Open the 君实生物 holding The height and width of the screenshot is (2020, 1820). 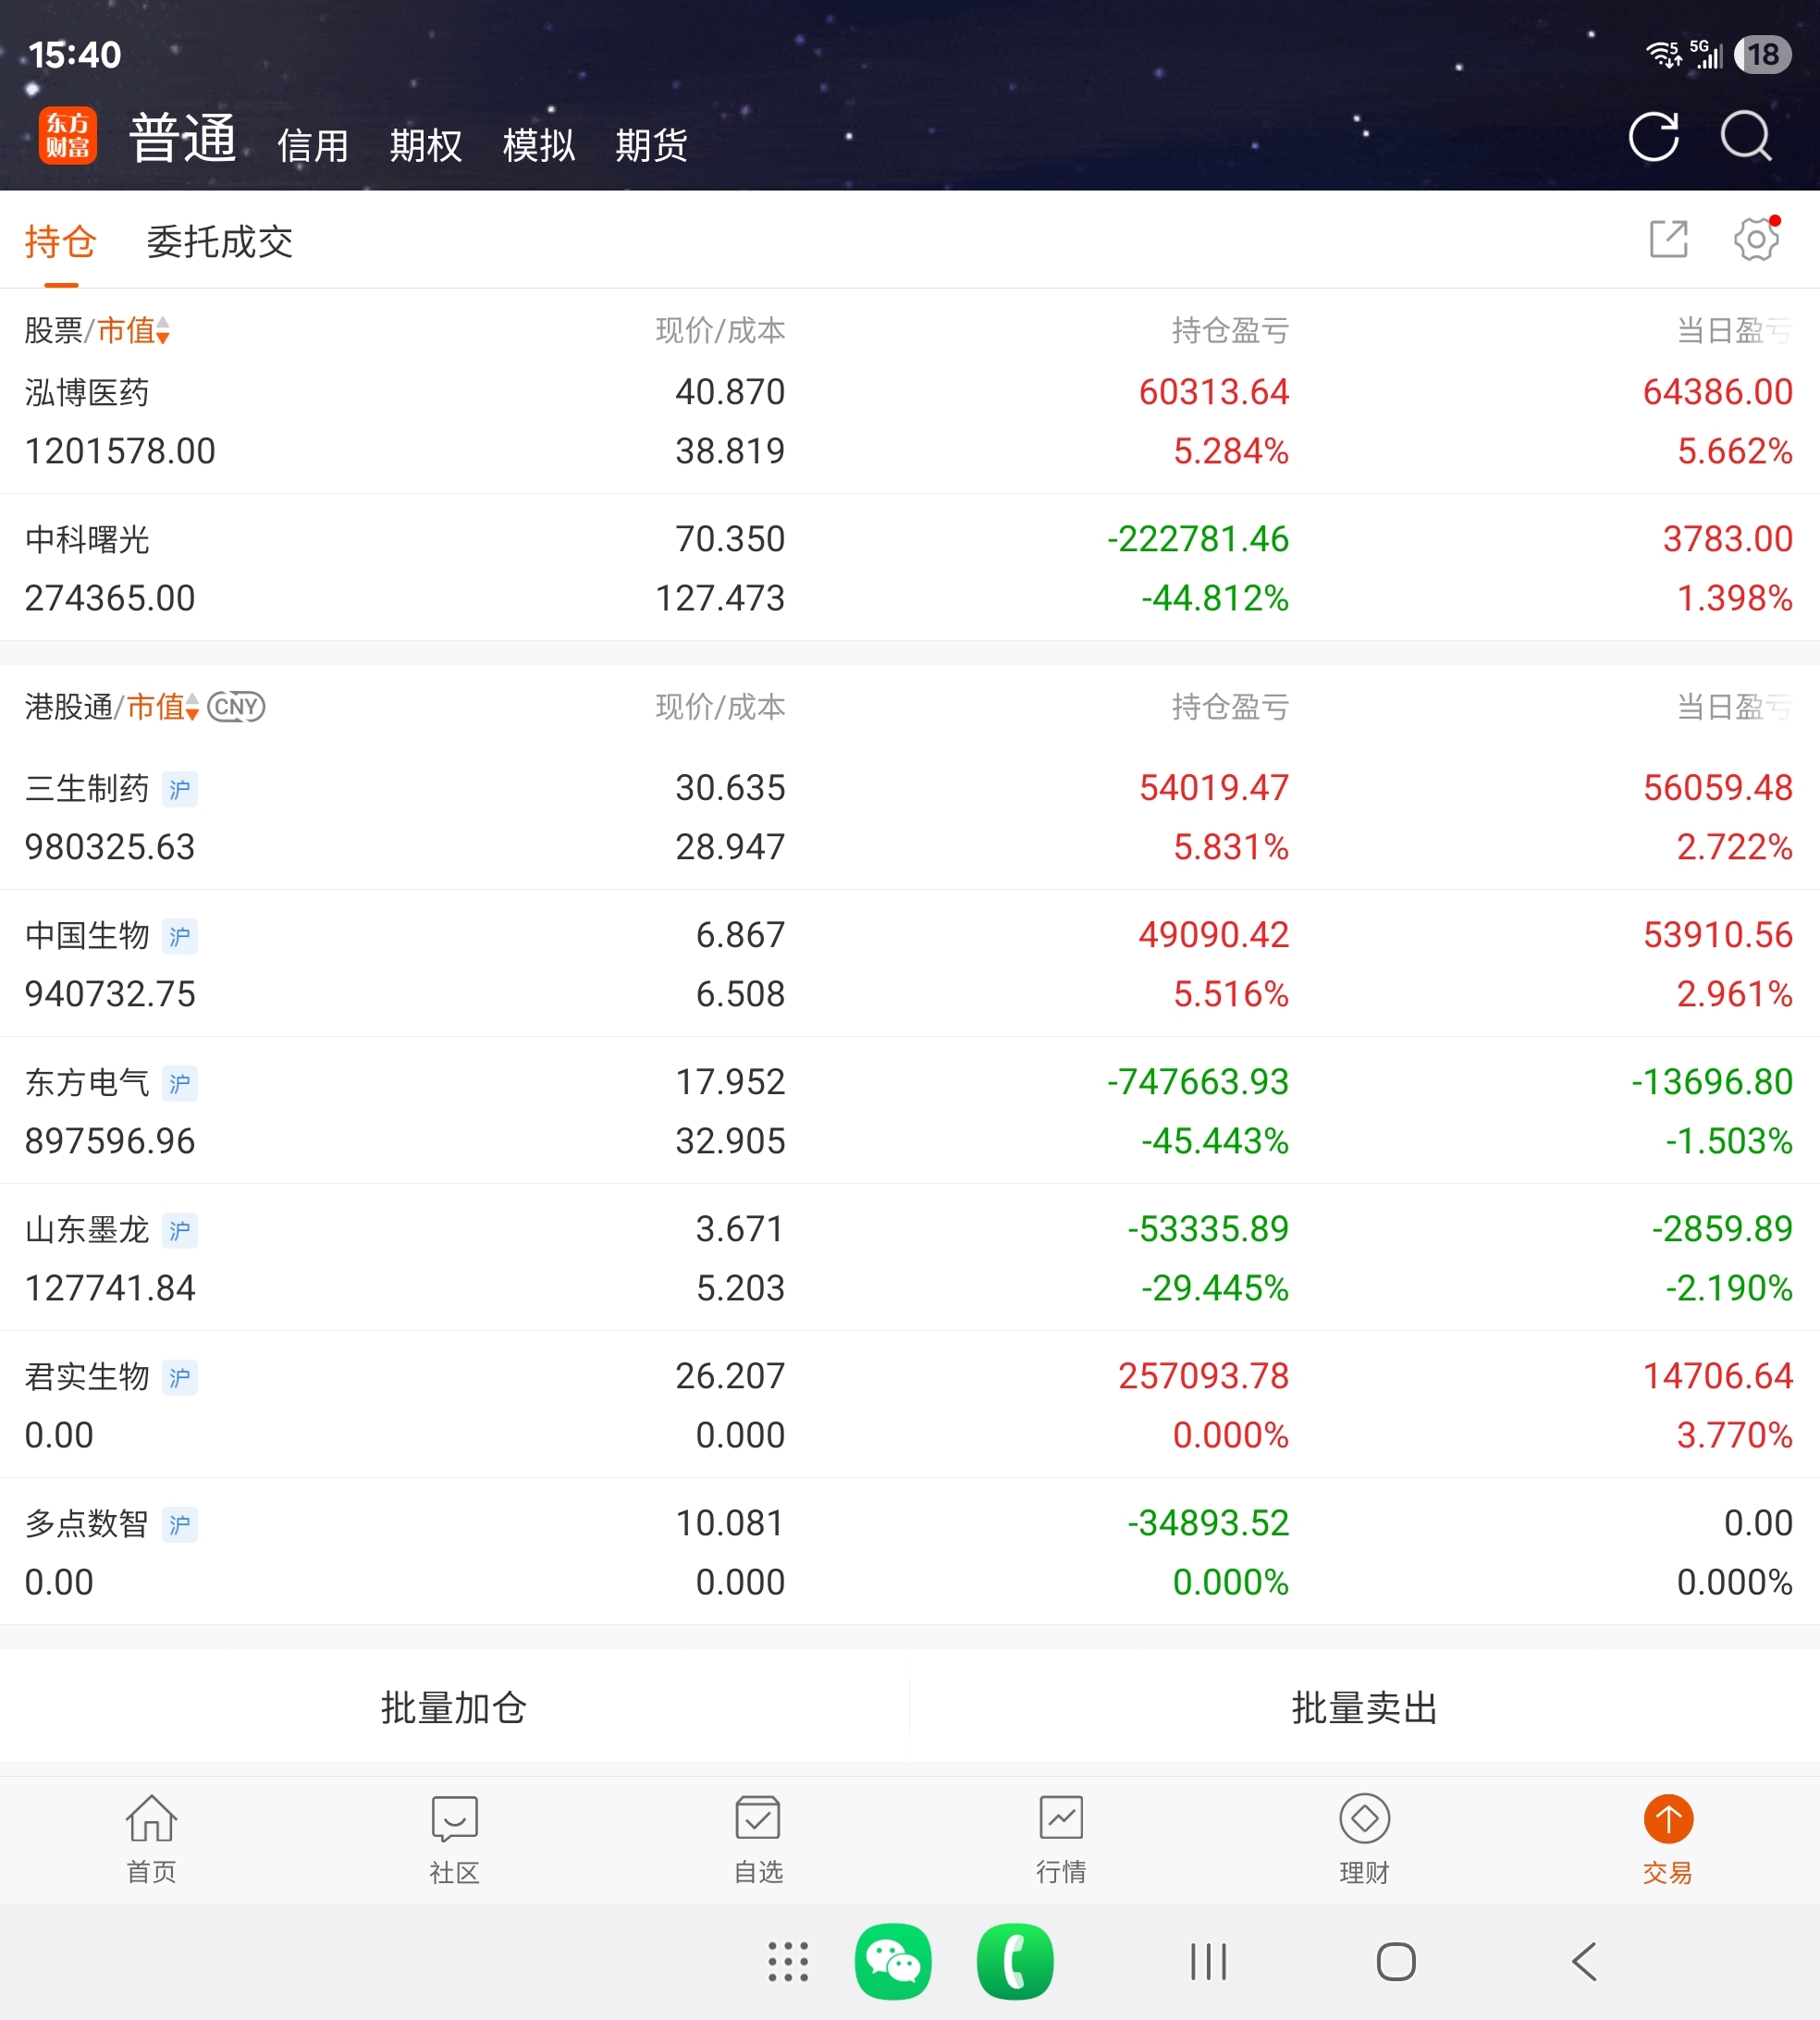910,1404
